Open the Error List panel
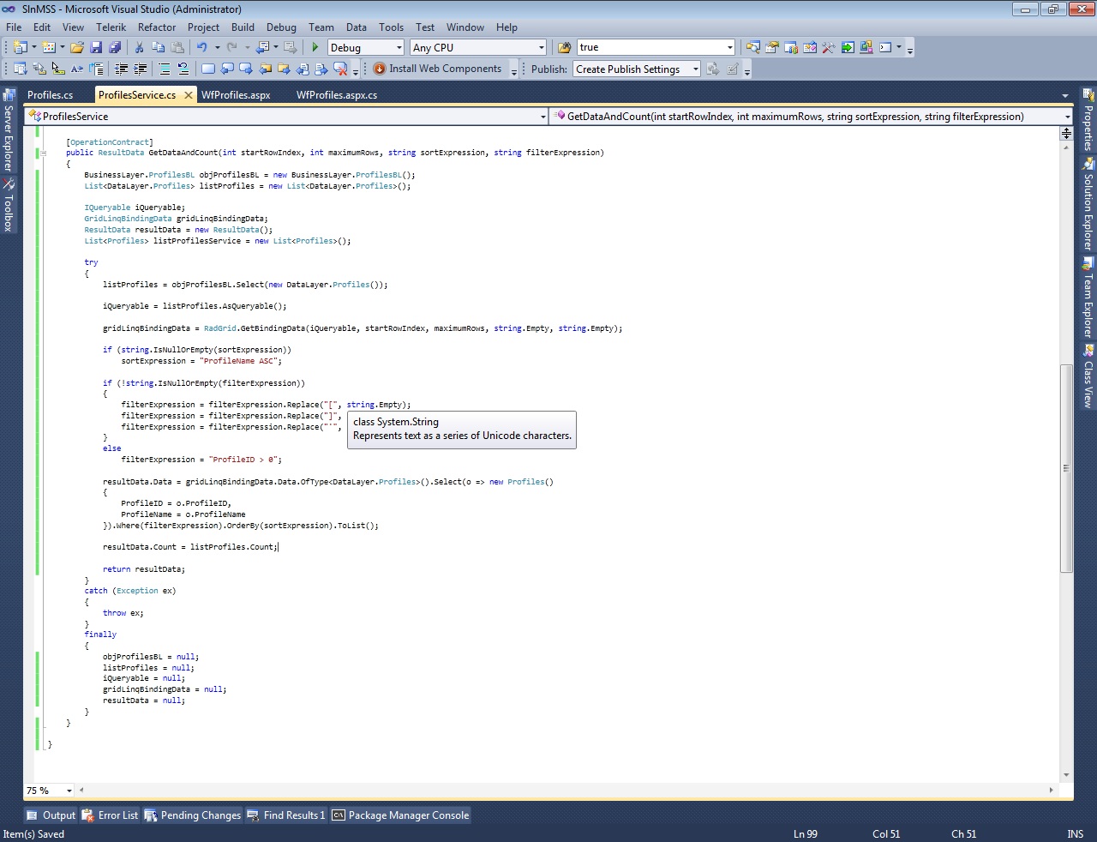The height and width of the screenshot is (842, 1097). tap(111, 815)
